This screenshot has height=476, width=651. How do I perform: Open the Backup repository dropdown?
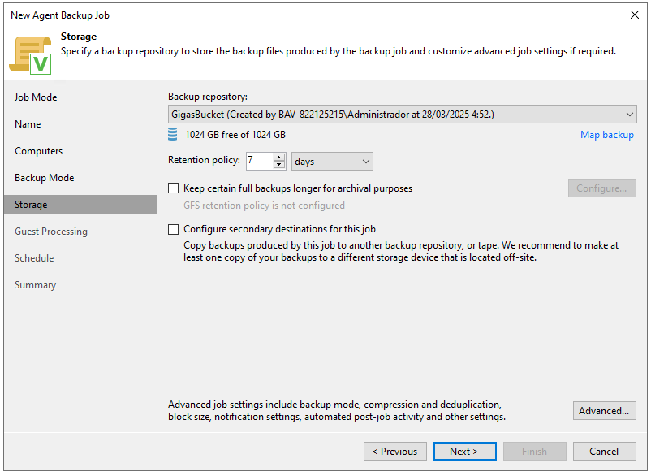(402, 115)
